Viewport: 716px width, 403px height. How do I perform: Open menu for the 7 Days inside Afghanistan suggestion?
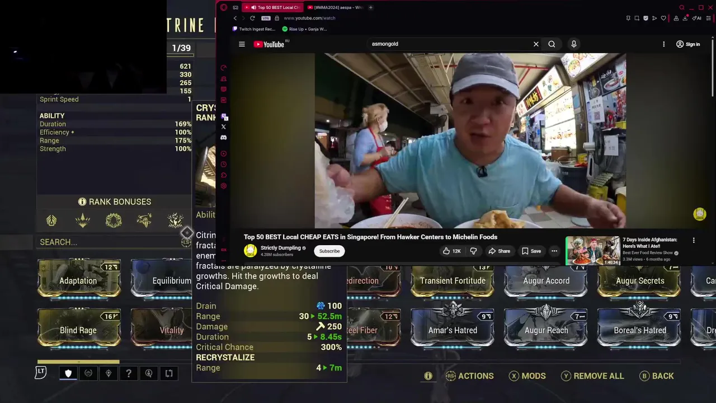(694, 241)
